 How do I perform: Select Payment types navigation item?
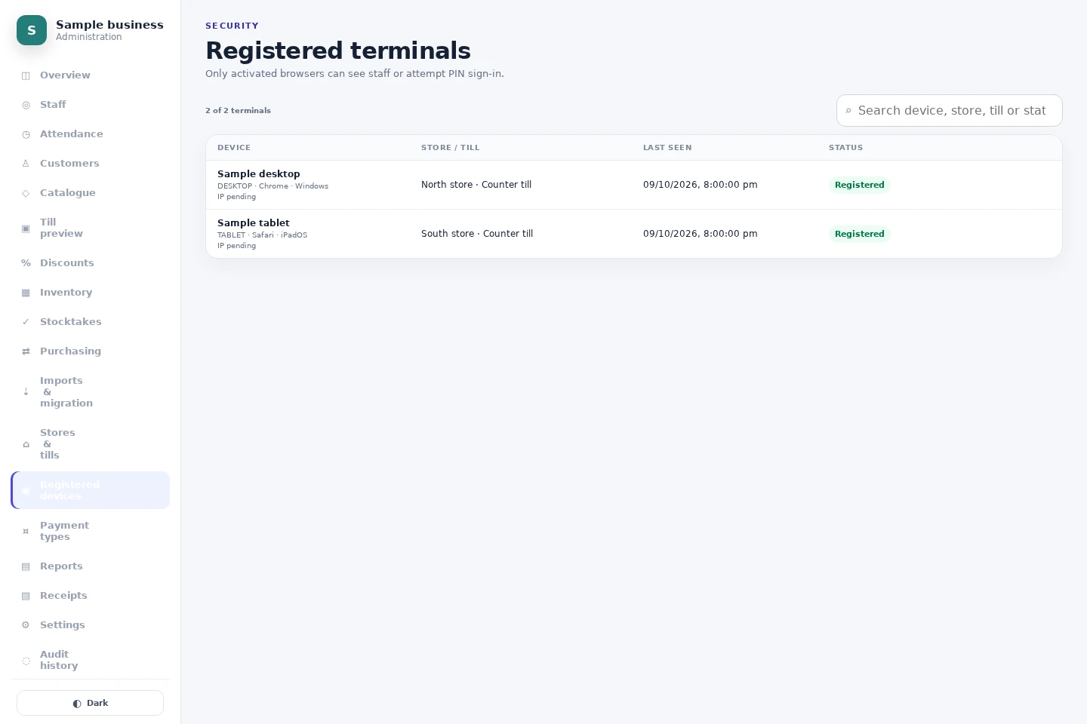click(90, 531)
